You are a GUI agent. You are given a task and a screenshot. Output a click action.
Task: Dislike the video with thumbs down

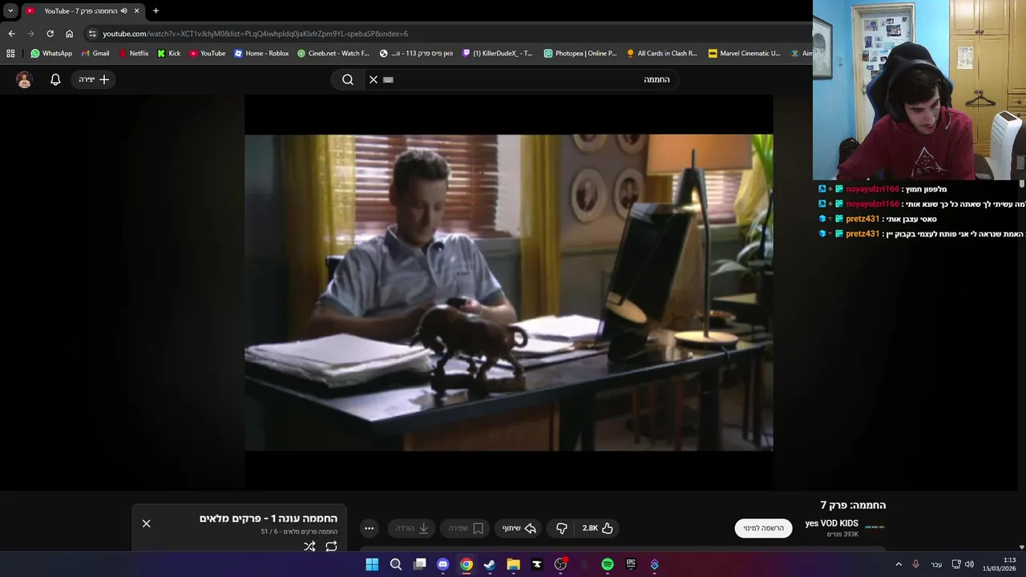coord(562,528)
